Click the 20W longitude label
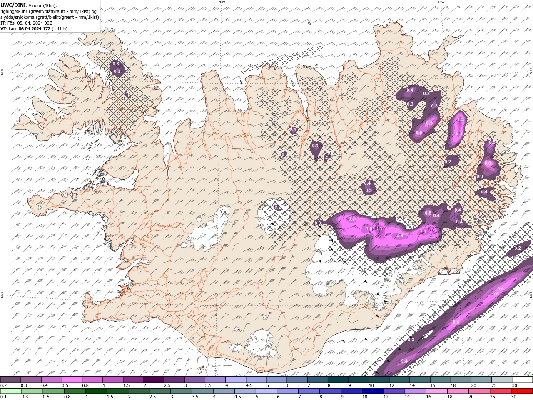The width and height of the screenshot is (533, 400). click(x=222, y=2)
